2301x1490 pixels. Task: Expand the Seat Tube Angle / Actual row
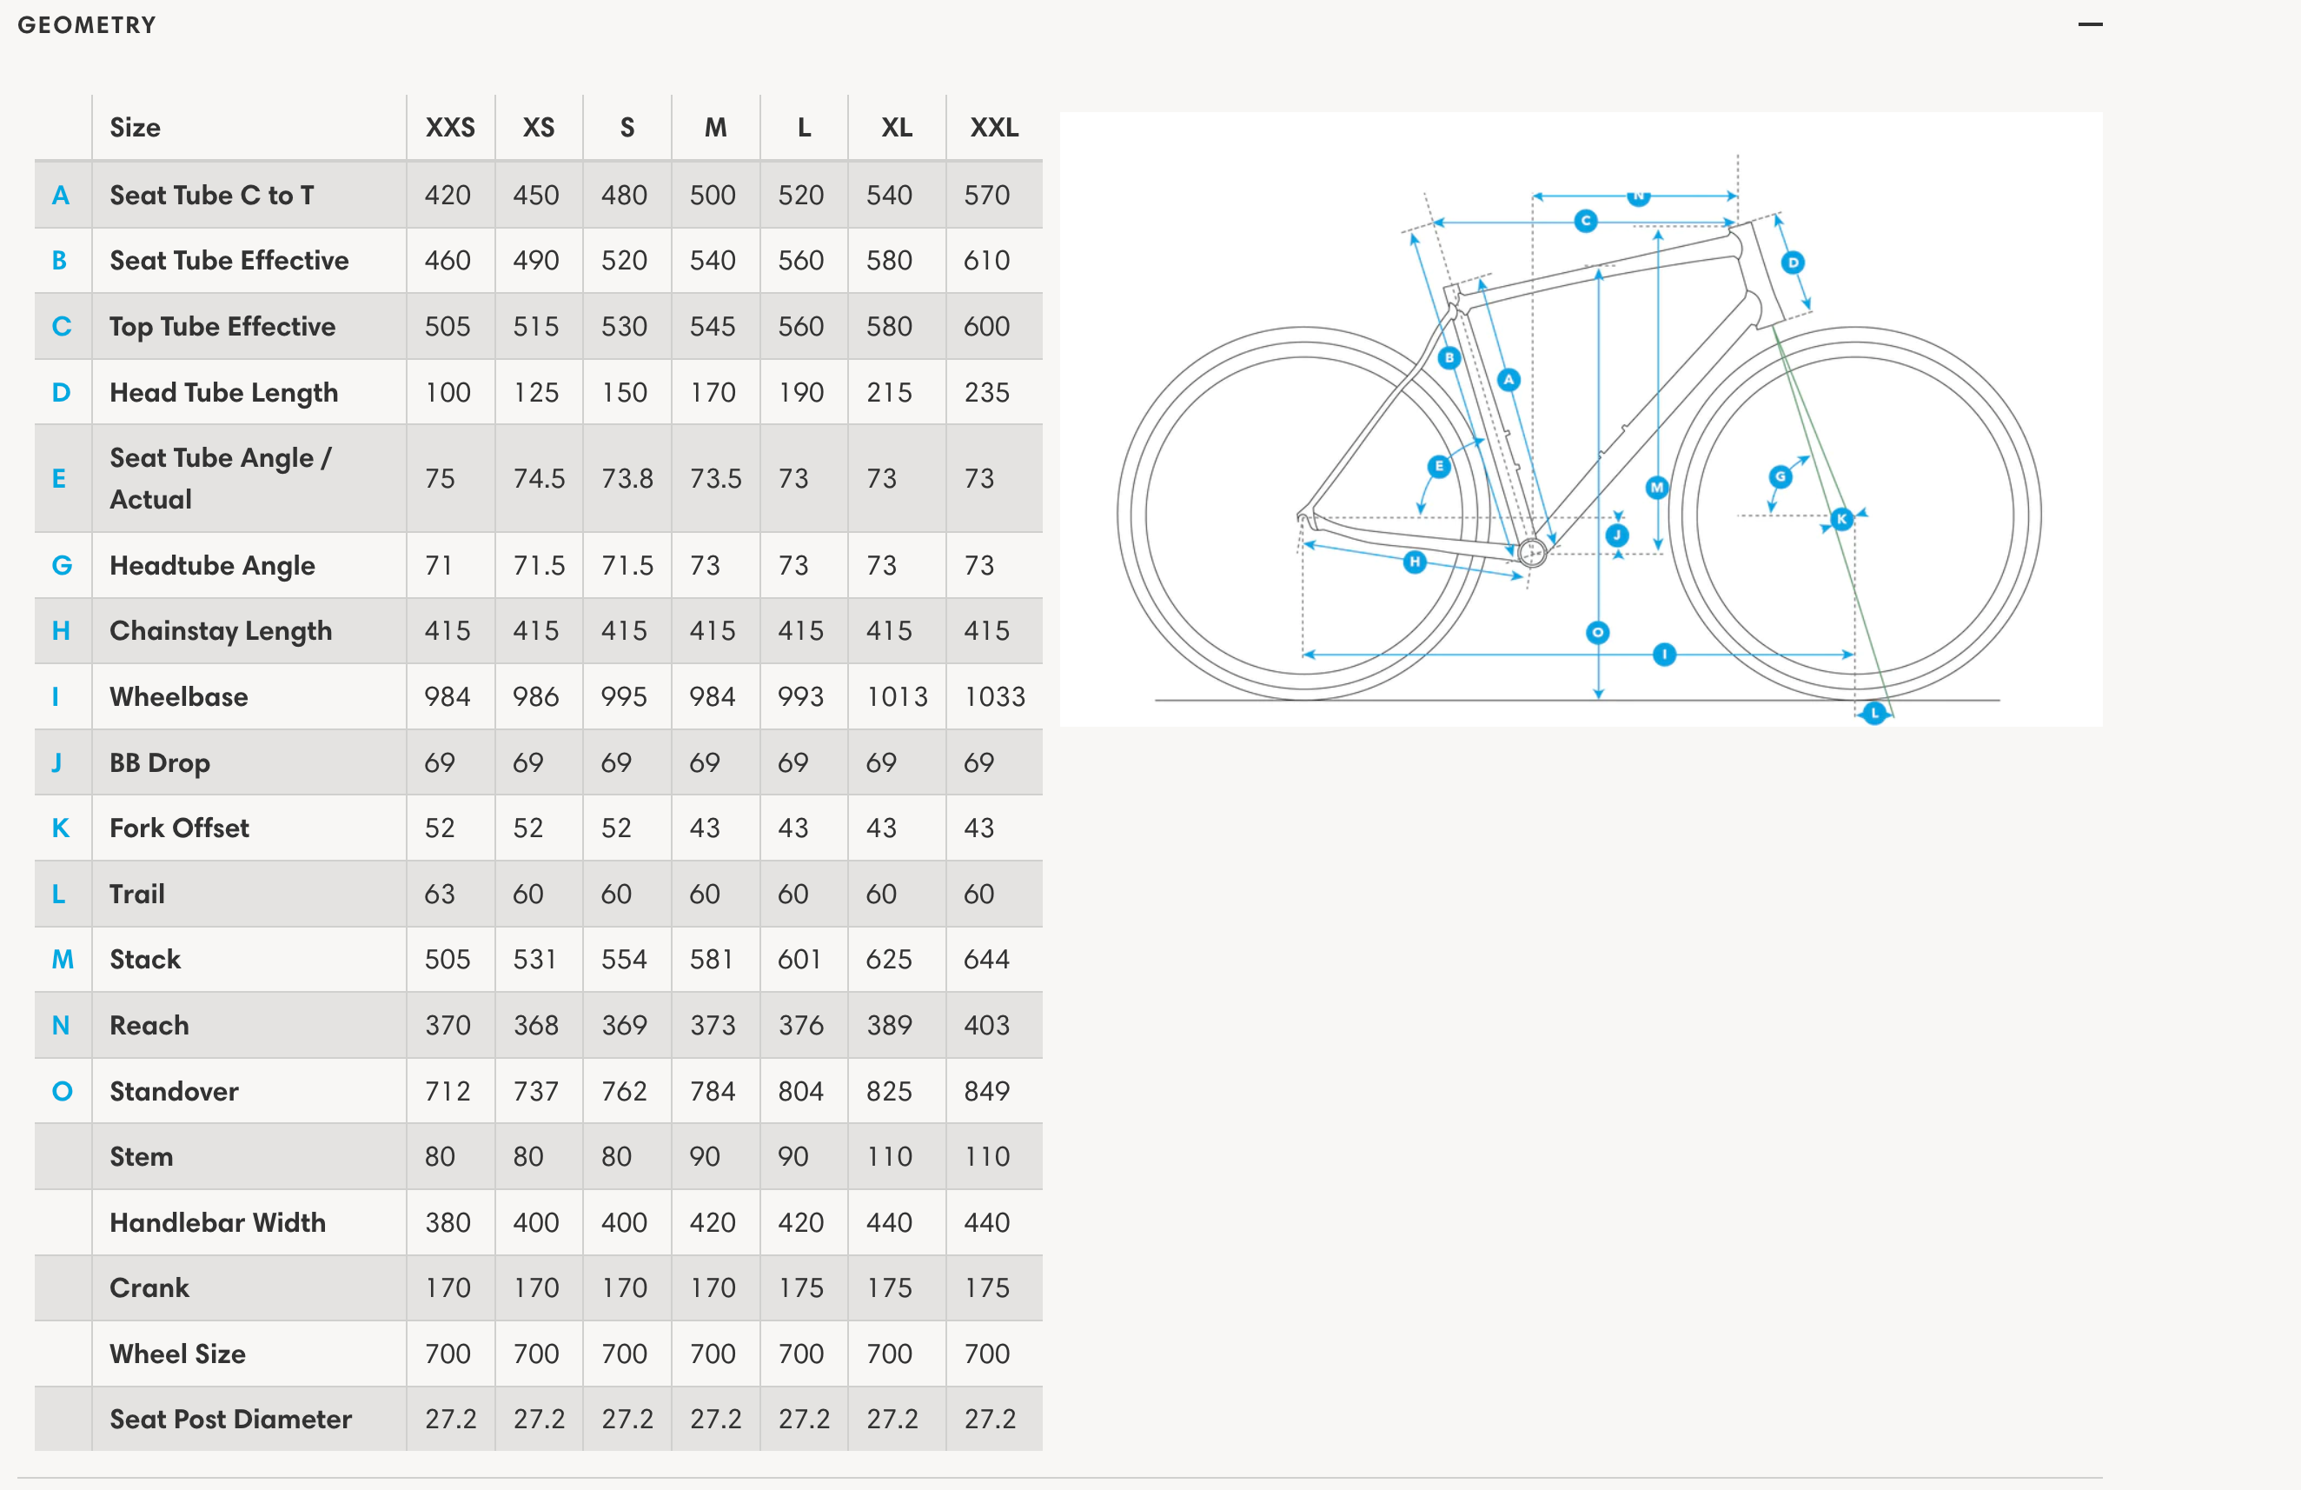(x=220, y=477)
